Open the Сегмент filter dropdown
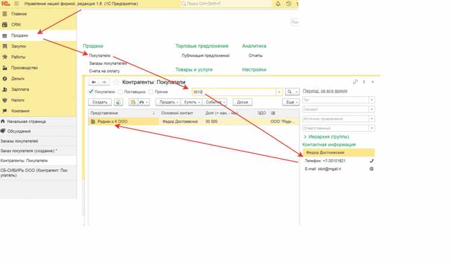 372,110
